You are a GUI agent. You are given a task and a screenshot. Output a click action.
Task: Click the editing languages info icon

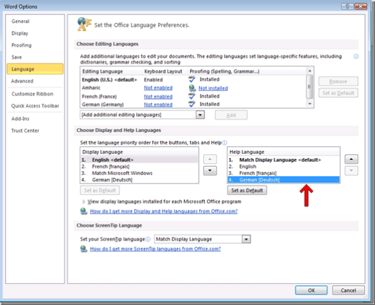(356, 56)
